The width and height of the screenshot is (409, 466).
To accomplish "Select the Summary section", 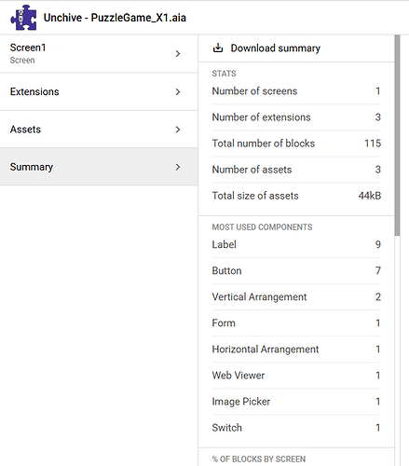I will (x=99, y=167).
